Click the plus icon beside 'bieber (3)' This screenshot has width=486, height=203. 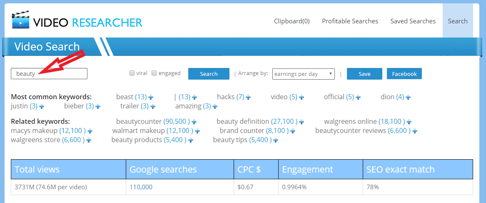[98, 106]
